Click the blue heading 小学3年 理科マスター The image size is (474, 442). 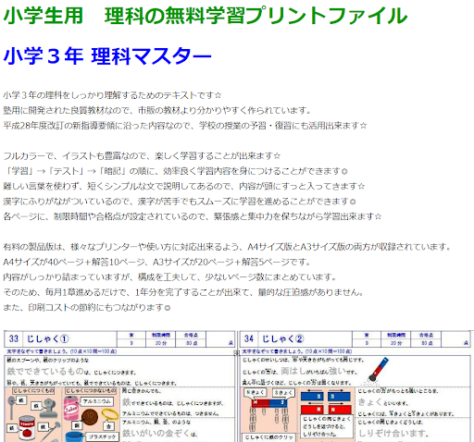(x=107, y=56)
